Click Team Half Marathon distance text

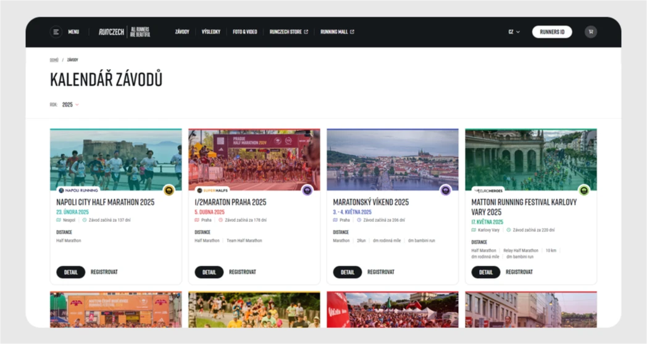(244, 240)
